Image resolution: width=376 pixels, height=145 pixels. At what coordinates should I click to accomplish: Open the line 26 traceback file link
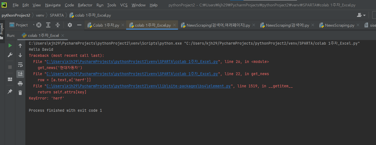click(x=132, y=62)
